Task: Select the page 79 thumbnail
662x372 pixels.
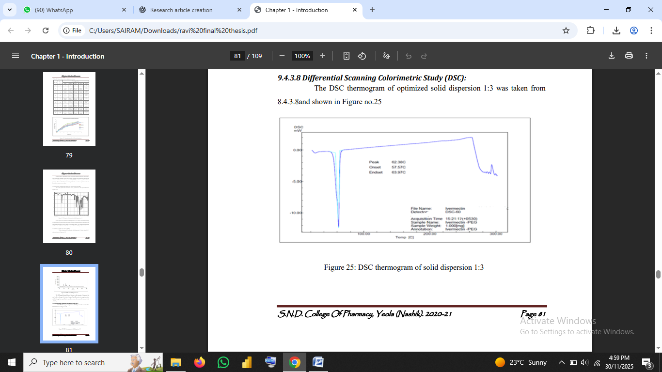Action: click(x=69, y=109)
